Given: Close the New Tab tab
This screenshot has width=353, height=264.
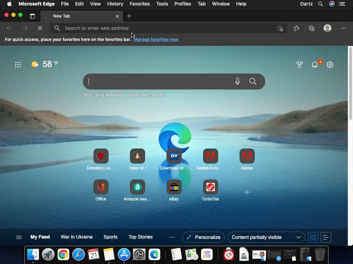Looking at the screenshot, I should click(x=117, y=16).
